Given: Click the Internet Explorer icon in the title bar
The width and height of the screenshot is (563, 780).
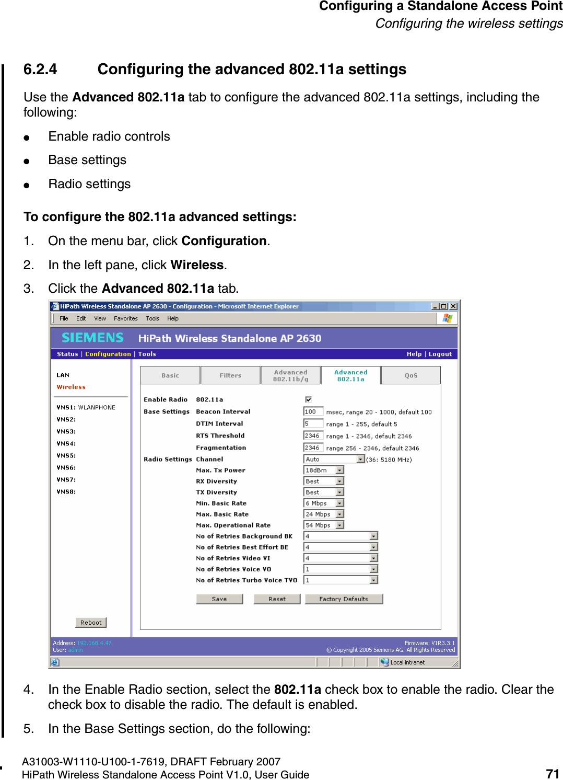Looking at the screenshot, I should tap(54, 306).
